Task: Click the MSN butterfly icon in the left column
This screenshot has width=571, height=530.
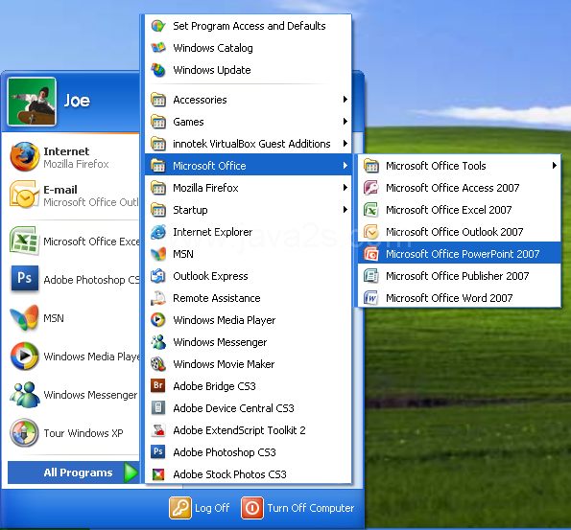Action: pos(24,317)
